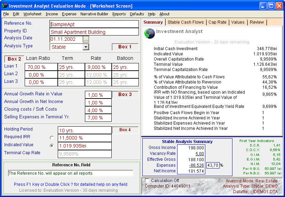Image resolution: width=285 pixels, height=197 pixels.
Task: Click Loan 1 Rate 9,000 % field
Action: [x=98, y=67]
